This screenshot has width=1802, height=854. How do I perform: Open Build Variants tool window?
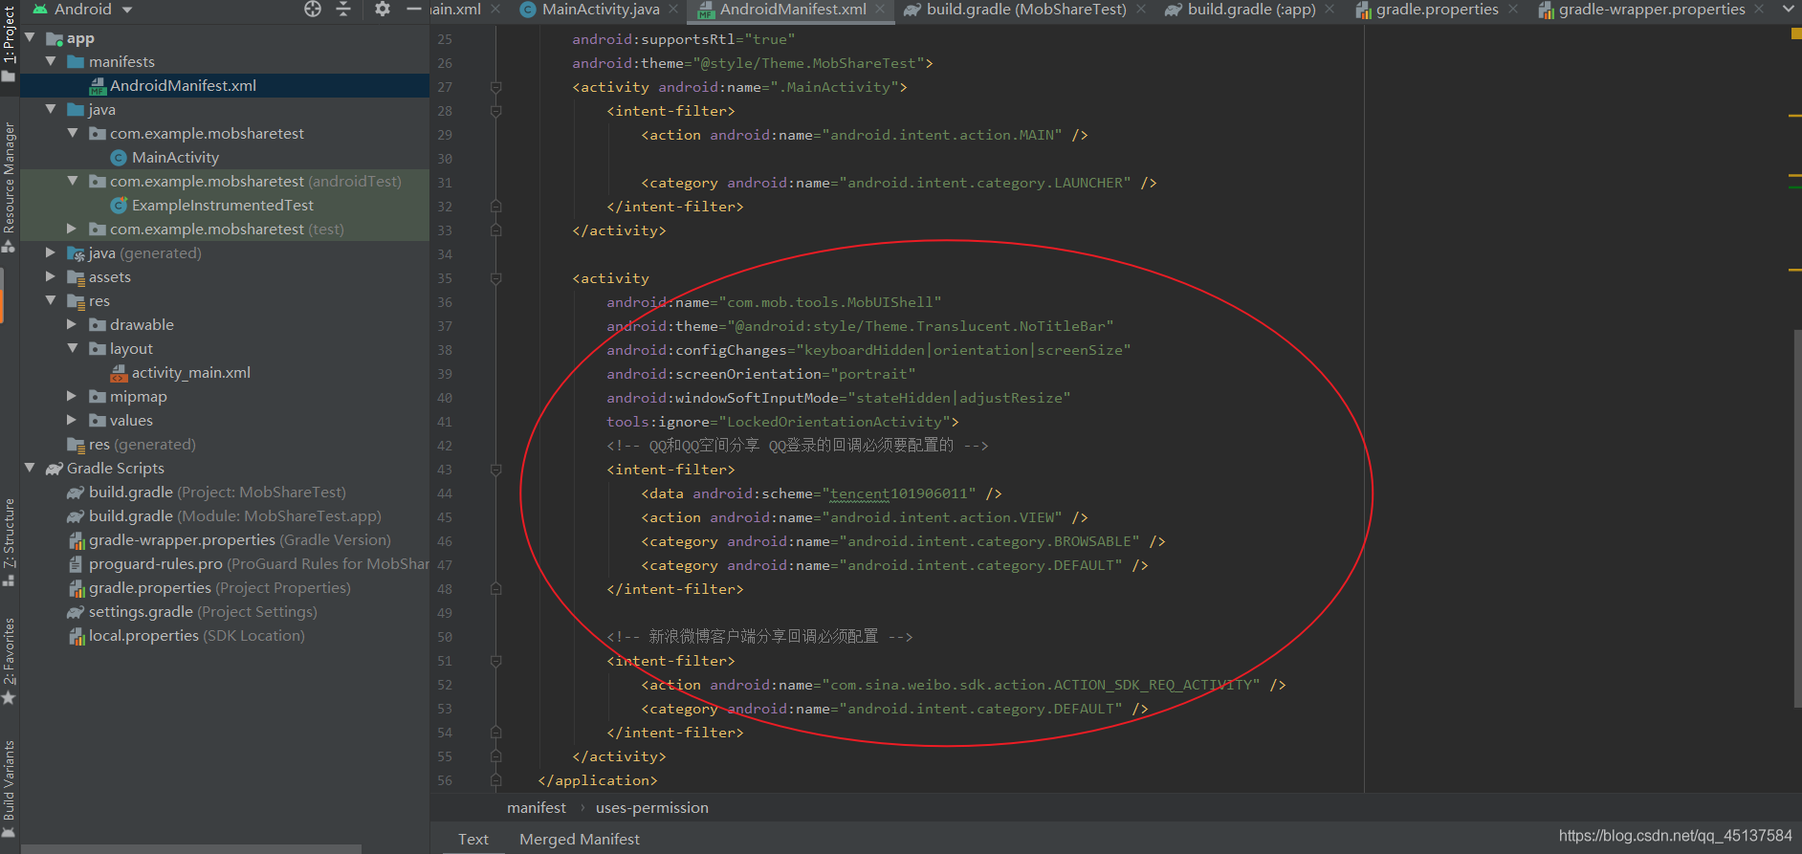(x=9, y=790)
